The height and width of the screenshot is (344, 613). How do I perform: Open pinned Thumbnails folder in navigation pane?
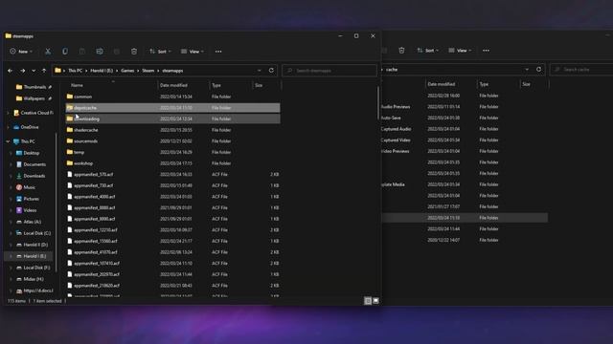pos(34,87)
